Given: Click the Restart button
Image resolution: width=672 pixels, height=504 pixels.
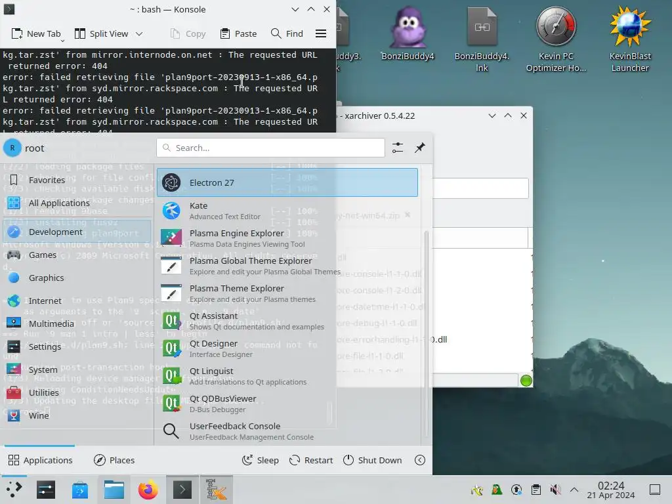Looking at the screenshot, I should coord(311,460).
